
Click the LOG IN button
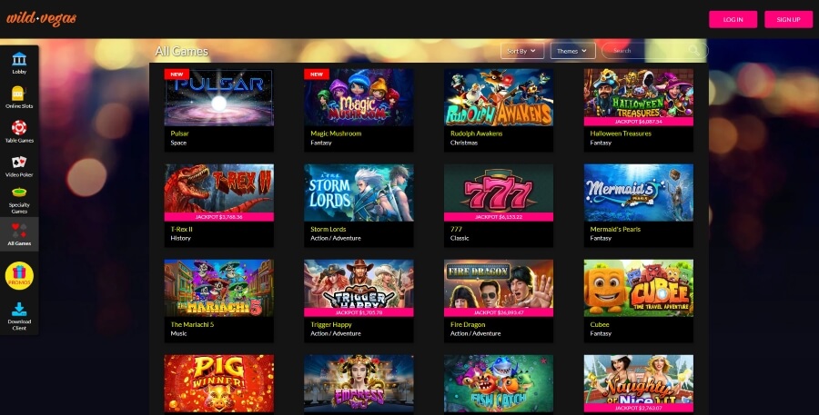733,19
